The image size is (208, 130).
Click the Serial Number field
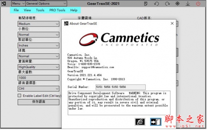(120, 87)
